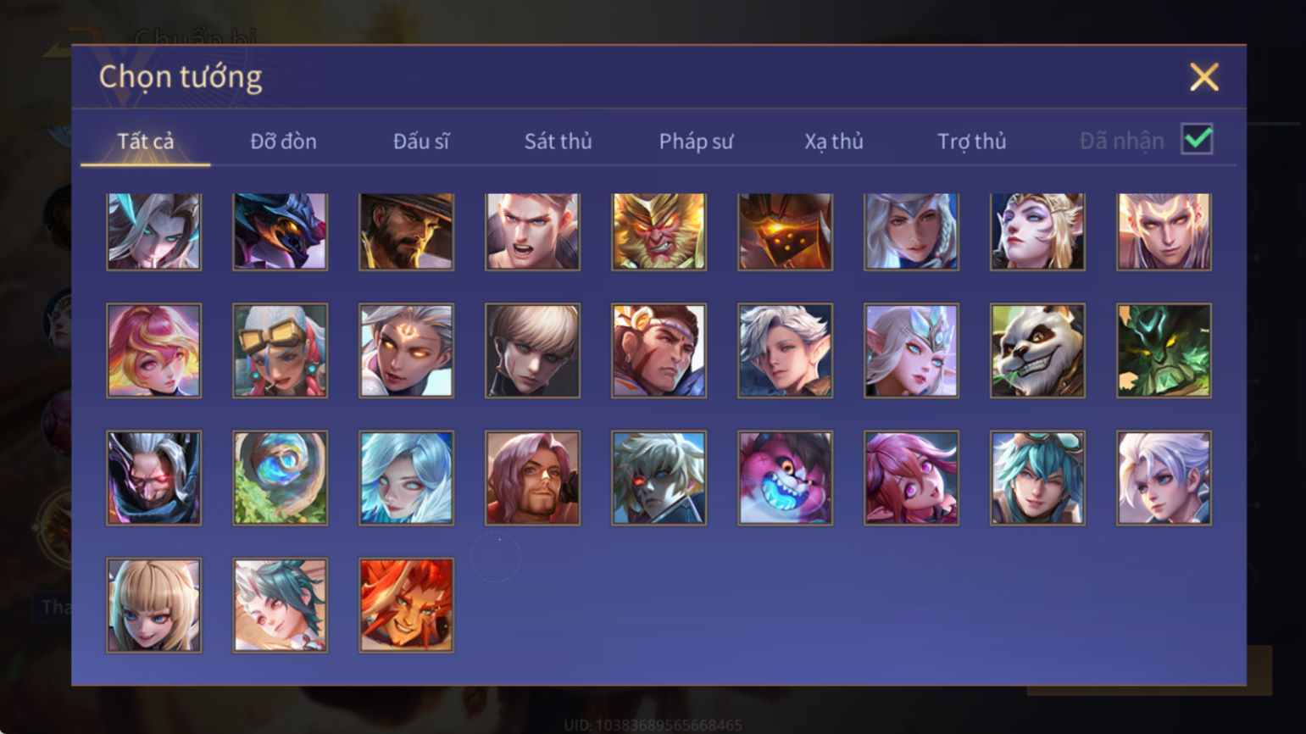Show the Sát thủ hero category
The image size is (1306, 734).
558,142
